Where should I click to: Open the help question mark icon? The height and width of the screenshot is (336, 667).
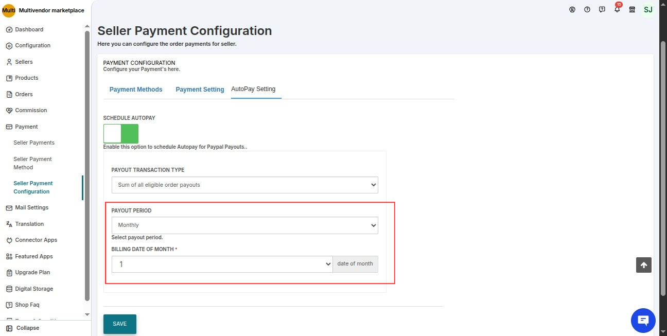tap(587, 10)
